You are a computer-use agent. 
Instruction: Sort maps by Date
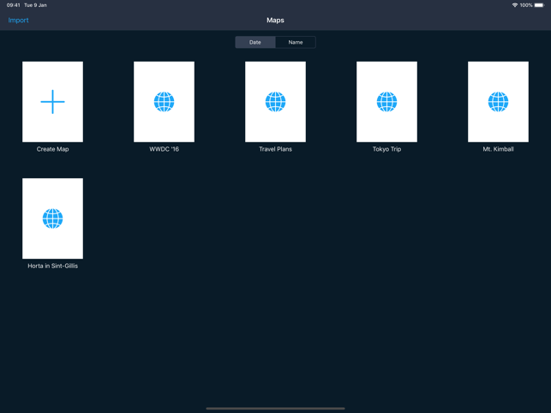point(255,42)
